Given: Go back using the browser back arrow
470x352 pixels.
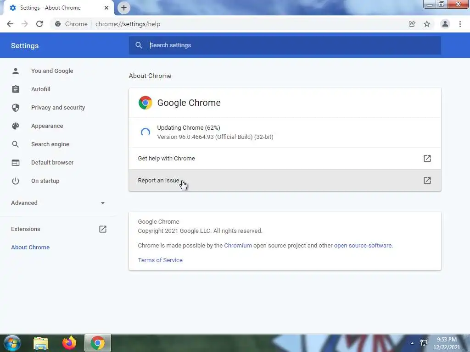Looking at the screenshot, I should 10,24.
